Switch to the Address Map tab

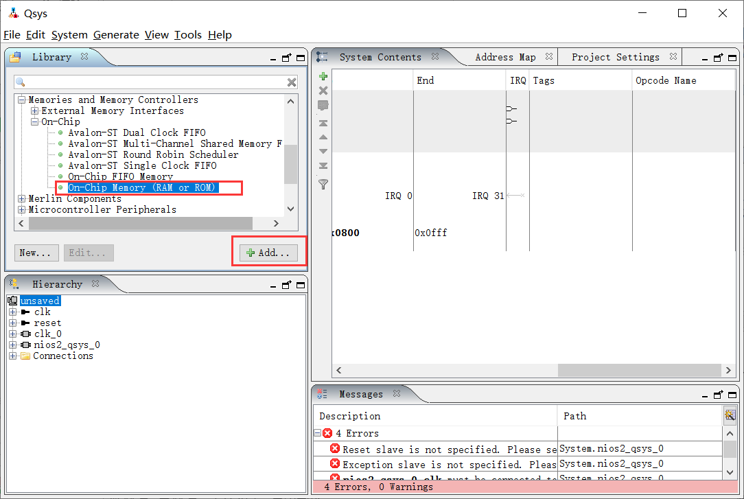pyautogui.click(x=505, y=57)
